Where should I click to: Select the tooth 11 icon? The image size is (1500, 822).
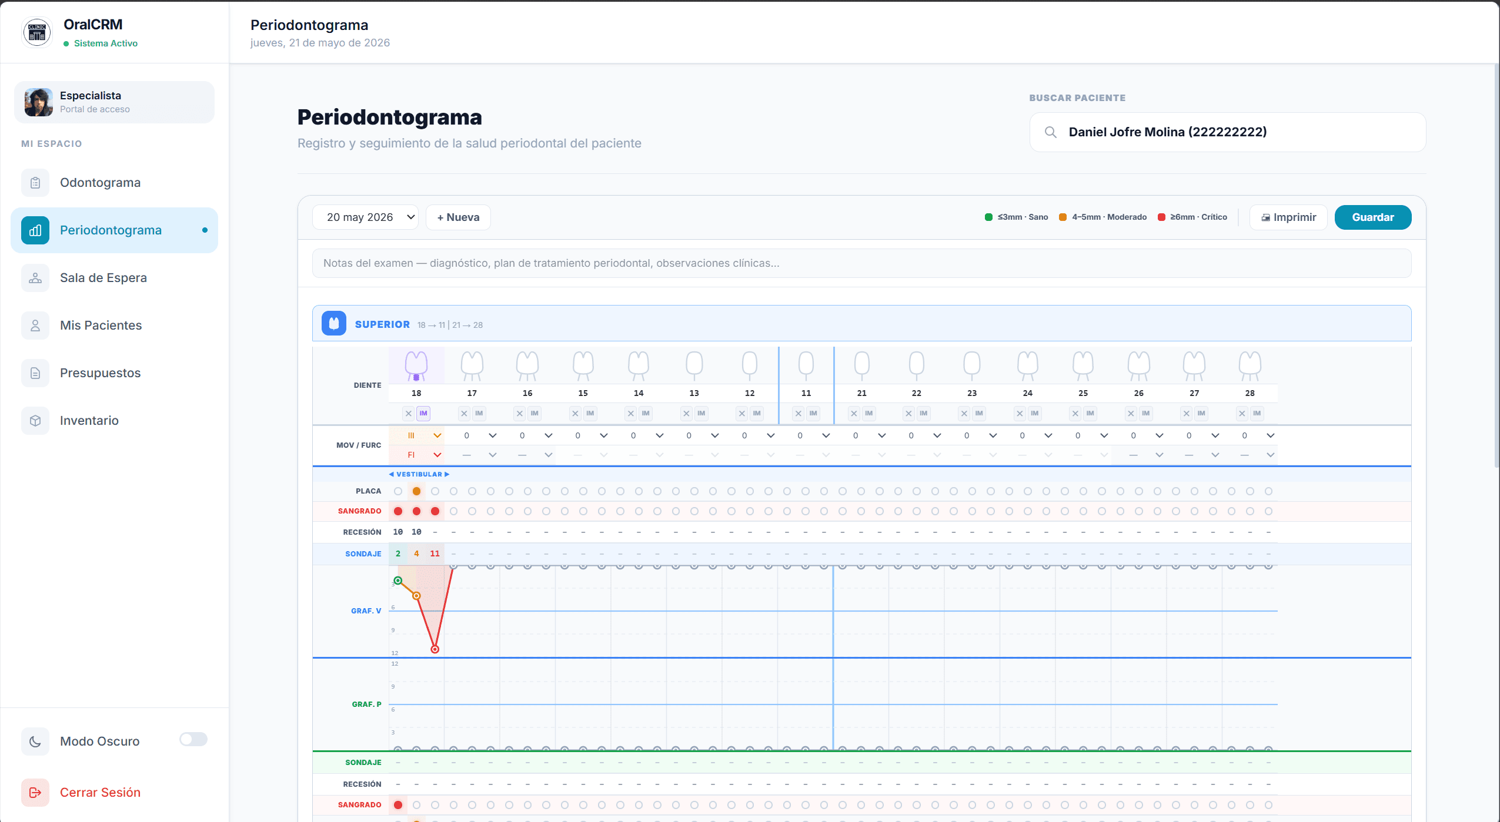point(806,366)
